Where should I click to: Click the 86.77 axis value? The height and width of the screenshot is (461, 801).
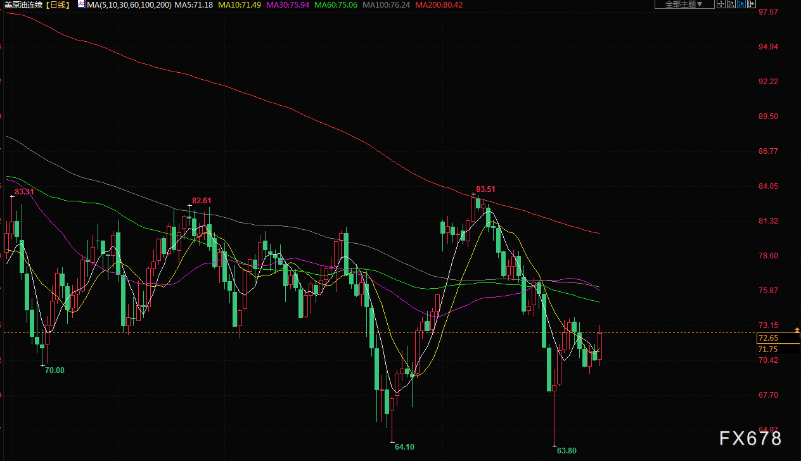pos(768,151)
